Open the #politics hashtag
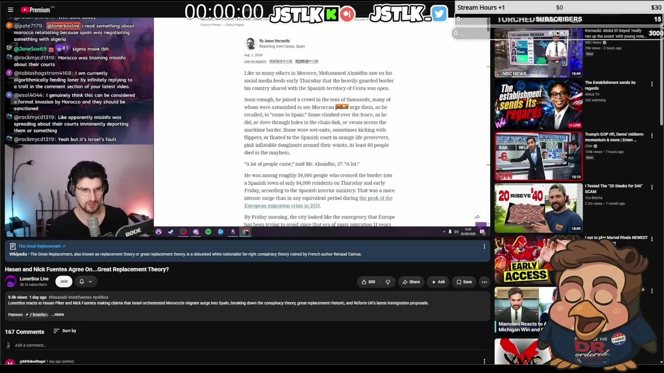This screenshot has height=373, width=664. [x=101, y=297]
